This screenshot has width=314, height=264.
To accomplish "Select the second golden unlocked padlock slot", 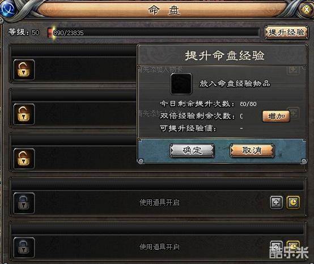I will tap(24, 114).
